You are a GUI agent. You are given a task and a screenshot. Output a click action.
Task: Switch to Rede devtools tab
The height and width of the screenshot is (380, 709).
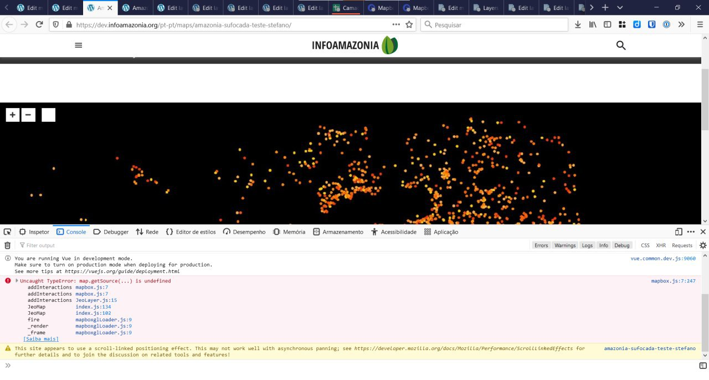[147, 232]
